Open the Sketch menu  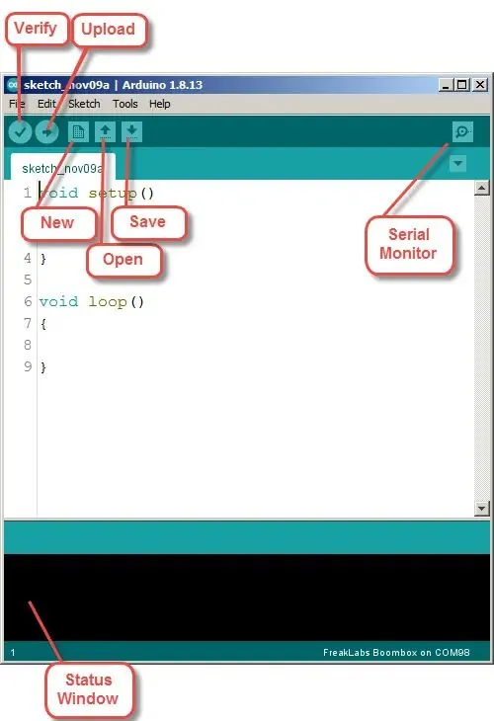point(84,104)
